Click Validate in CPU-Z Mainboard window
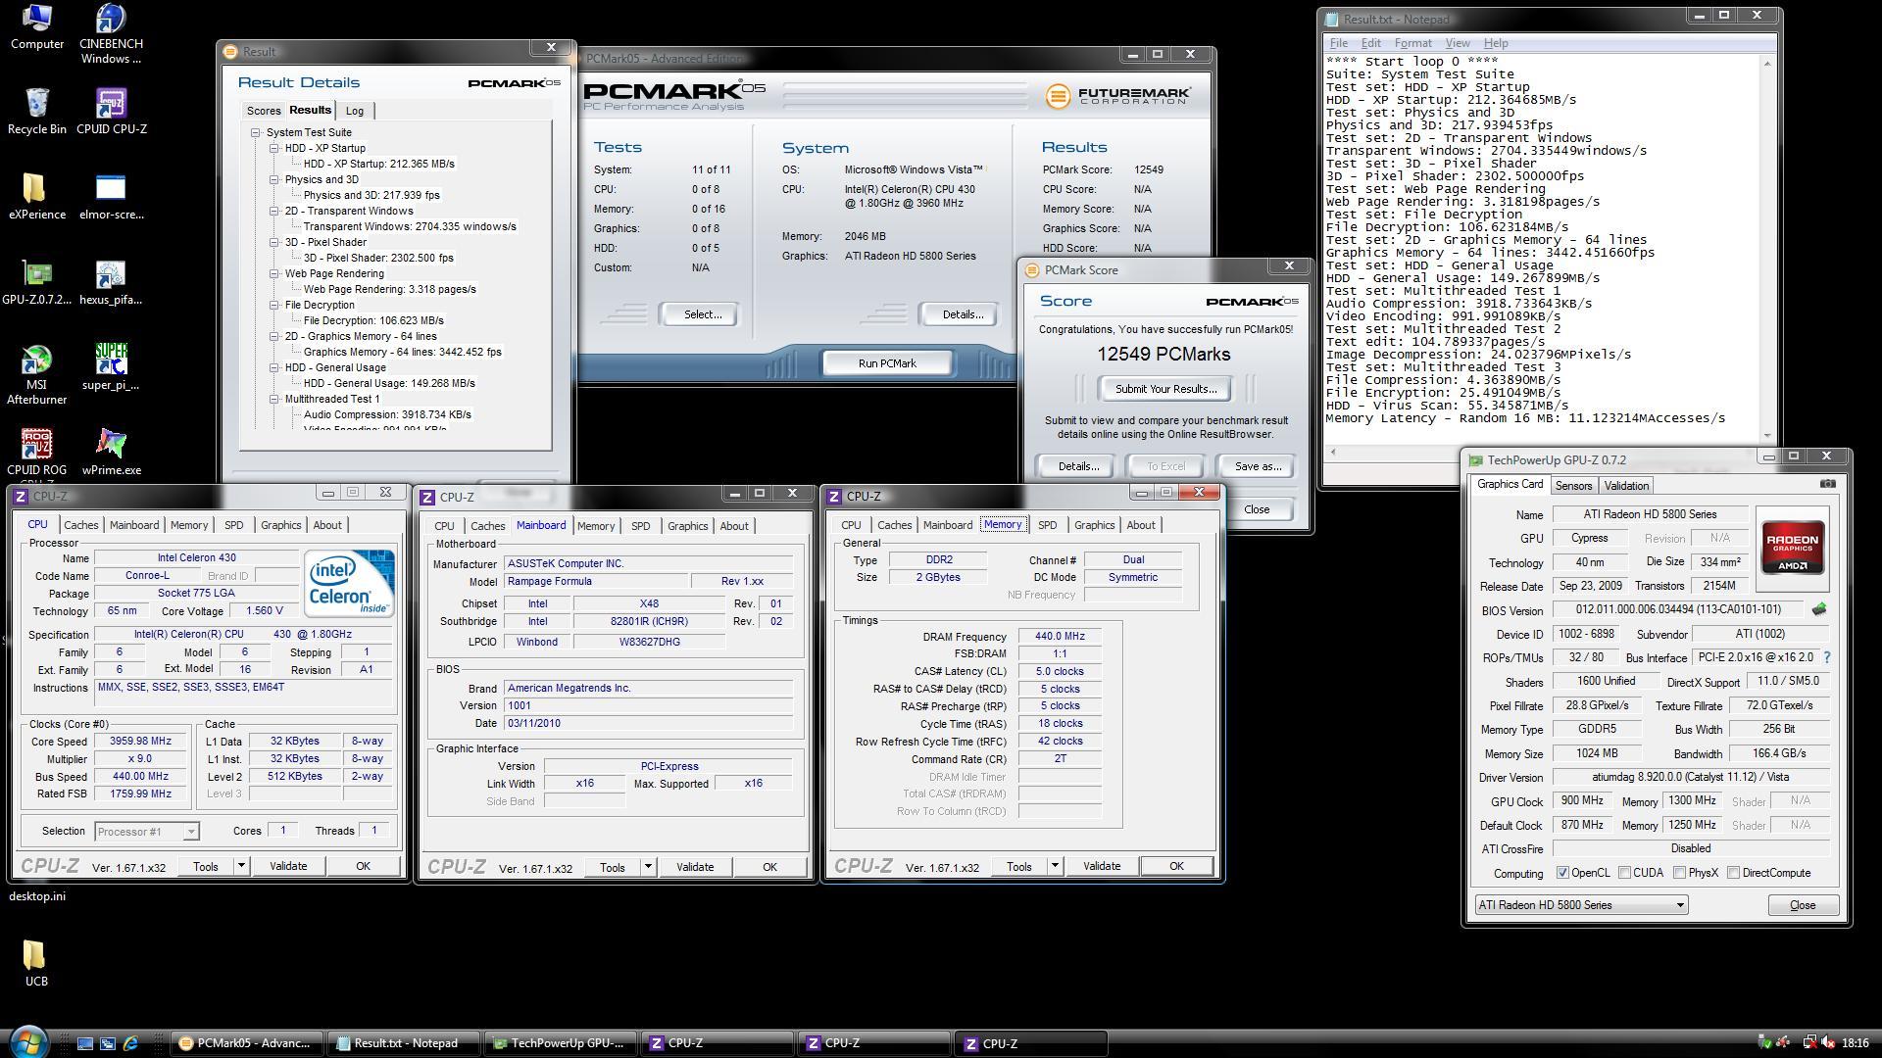This screenshot has width=1882, height=1058. click(x=695, y=867)
